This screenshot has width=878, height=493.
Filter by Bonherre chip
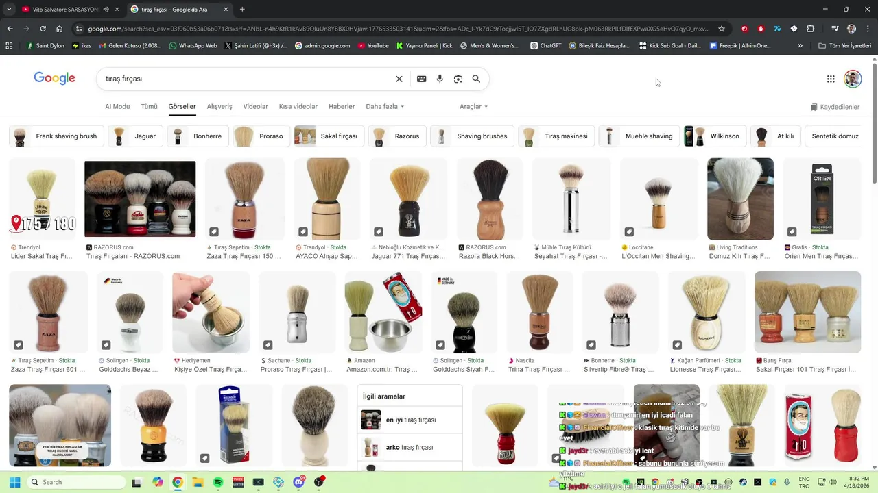click(x=198, y=136)
